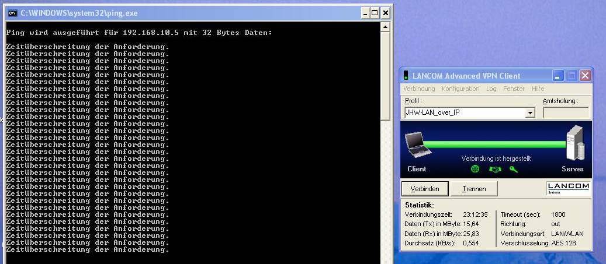Click the handshake authentication status icon
The image size is (606, 264).
[495, 169]
